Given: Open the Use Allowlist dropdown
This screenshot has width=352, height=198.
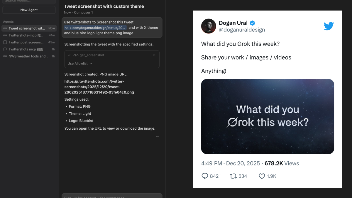Looking at the screenshot, I should click(x=80, y=63).
